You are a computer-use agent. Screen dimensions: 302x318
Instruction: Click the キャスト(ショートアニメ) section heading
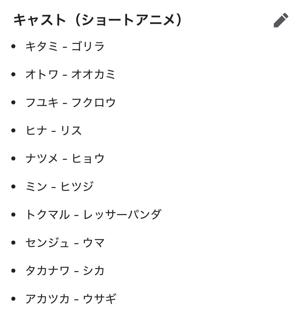pos(98,20)
